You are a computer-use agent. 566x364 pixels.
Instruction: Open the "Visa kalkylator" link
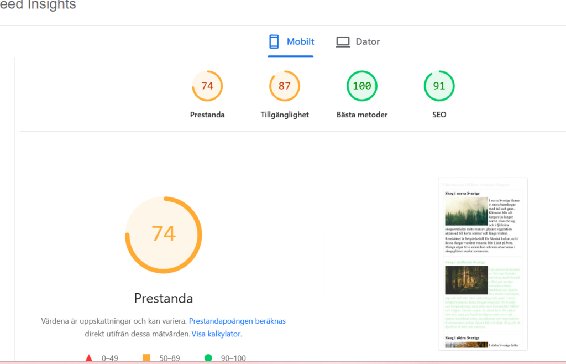pyautogui.click(x=216, y=334)
